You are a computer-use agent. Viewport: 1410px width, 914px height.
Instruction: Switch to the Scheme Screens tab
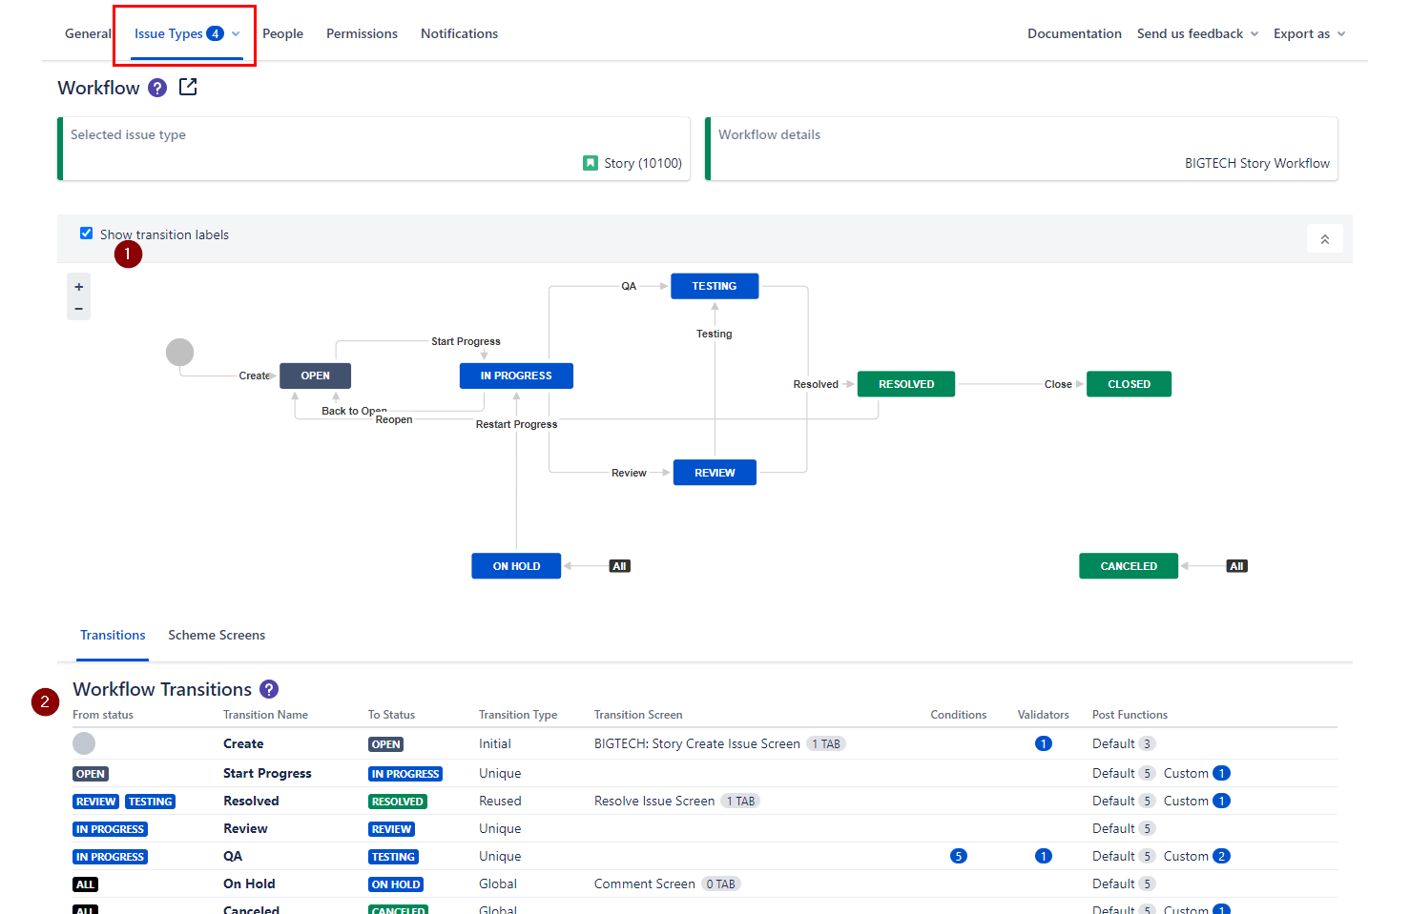pyautogui.click(x=217, y=635)
